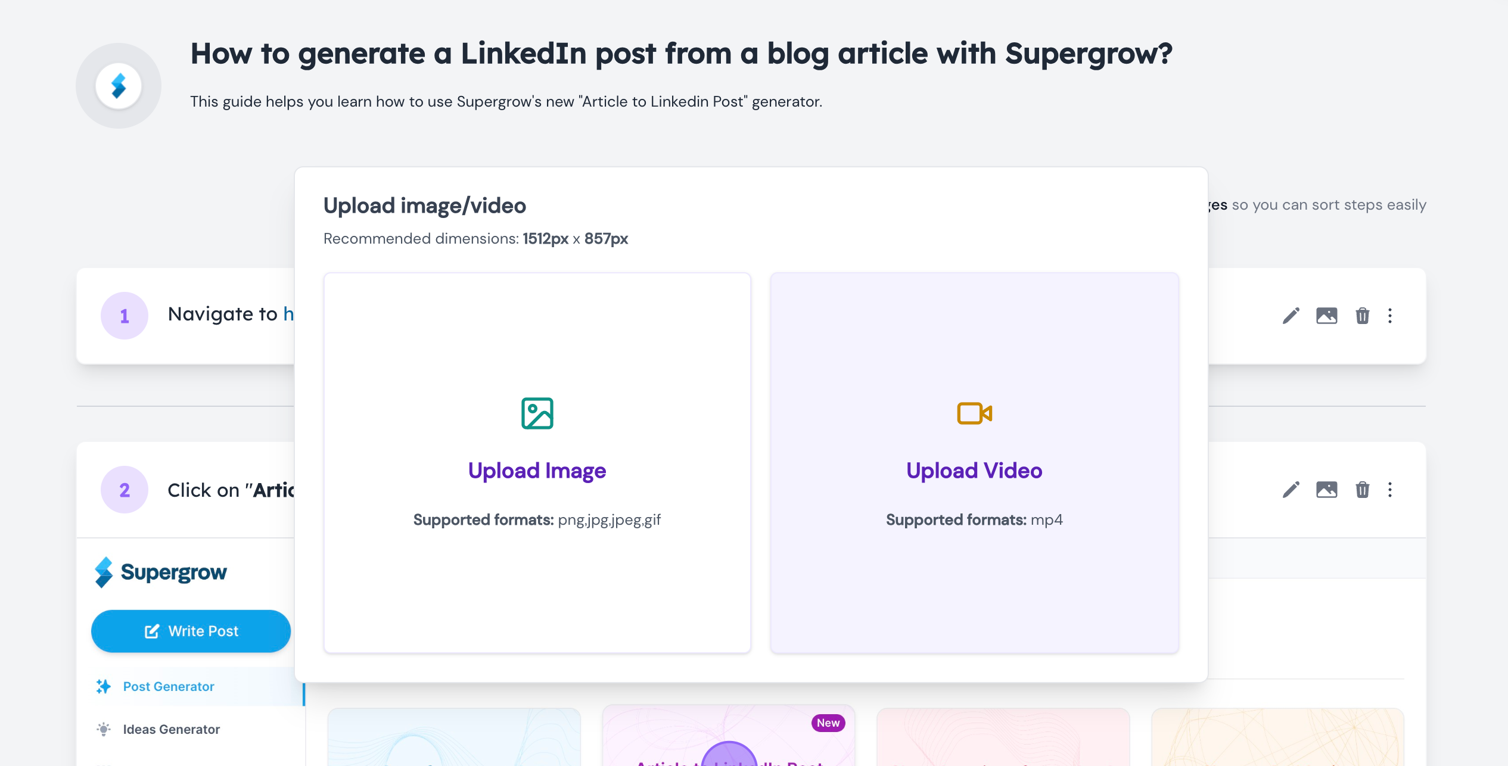This screenshot has height=766, width=1508.
Task: Delete step 1 using trash icon
Action: 1363,316
